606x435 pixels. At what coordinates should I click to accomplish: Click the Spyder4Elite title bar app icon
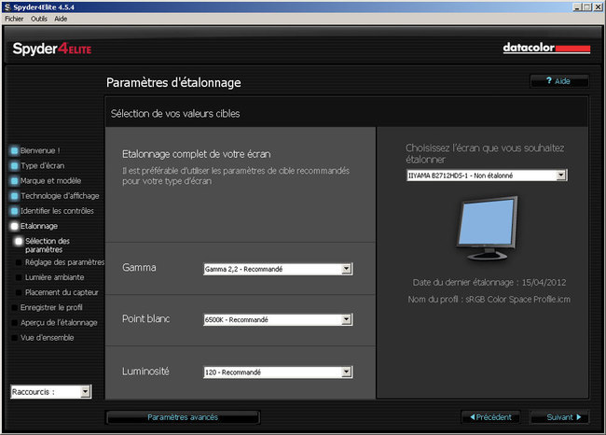[7, 7]
